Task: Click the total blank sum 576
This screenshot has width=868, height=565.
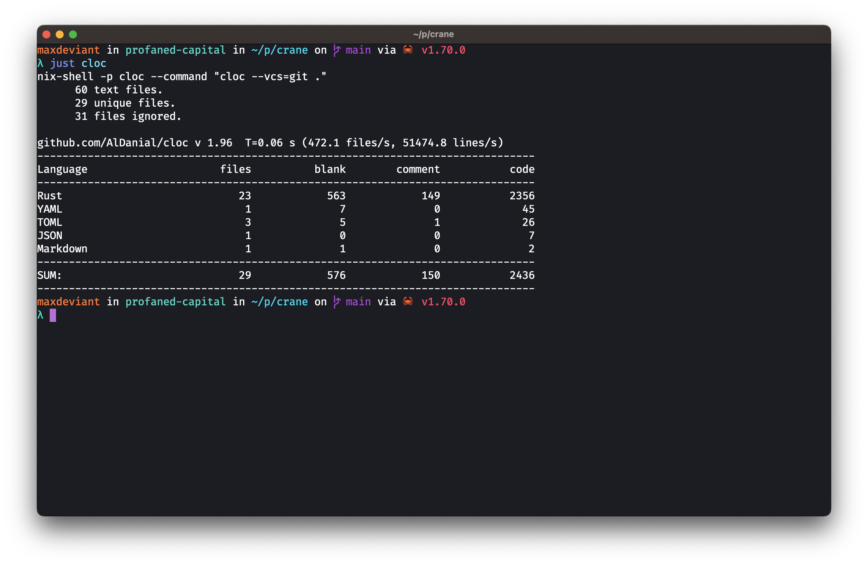Action: pyautogui.click(x=336, y=275)
